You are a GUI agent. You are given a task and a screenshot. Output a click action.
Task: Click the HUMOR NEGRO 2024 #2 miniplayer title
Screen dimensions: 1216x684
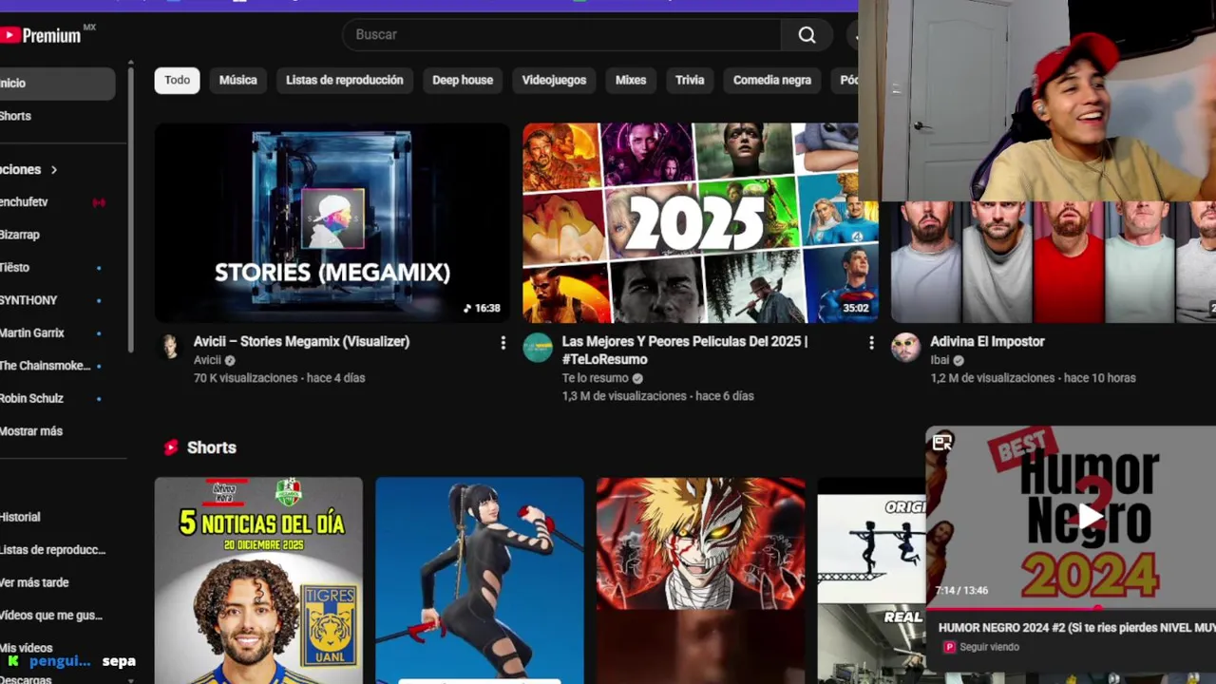coord(1077,628)
